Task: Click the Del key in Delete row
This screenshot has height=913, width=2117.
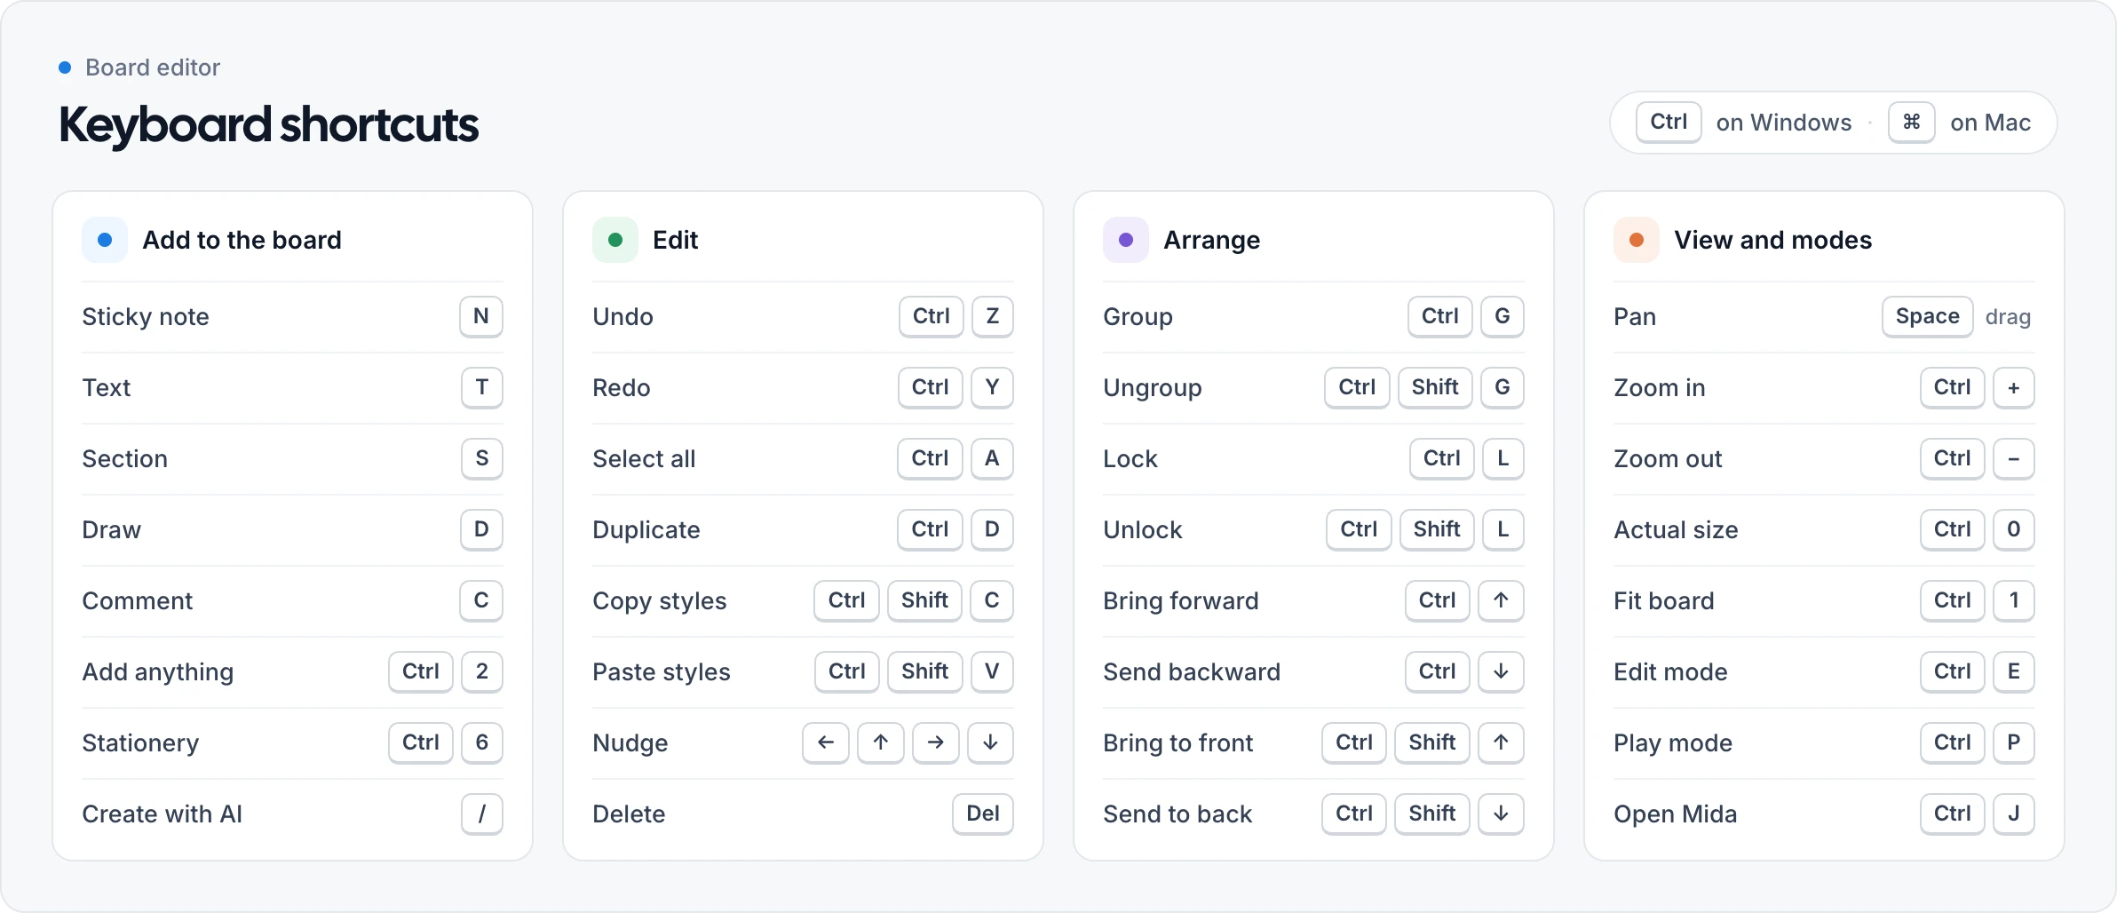Action: click(x=983, y=814)
